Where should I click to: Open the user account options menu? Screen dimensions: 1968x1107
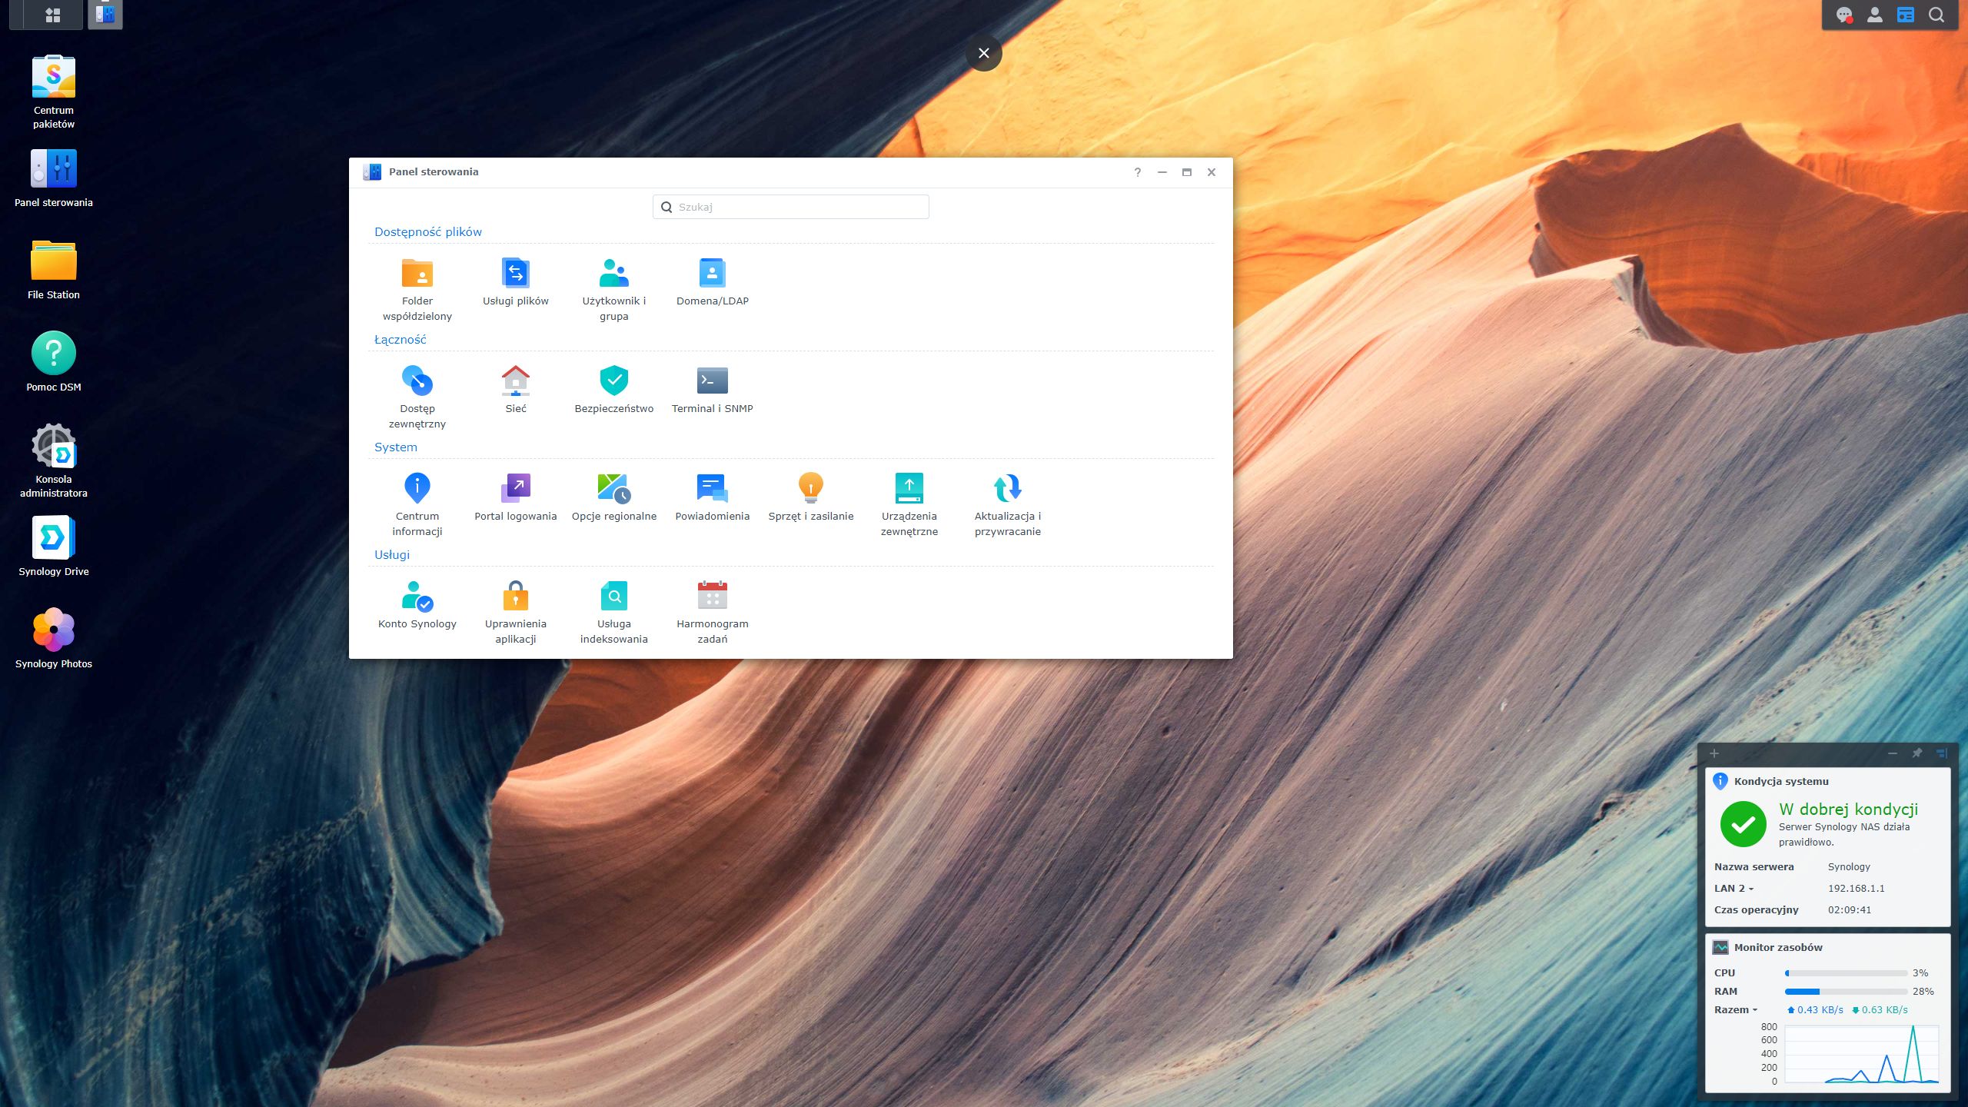click(1875, 15)
